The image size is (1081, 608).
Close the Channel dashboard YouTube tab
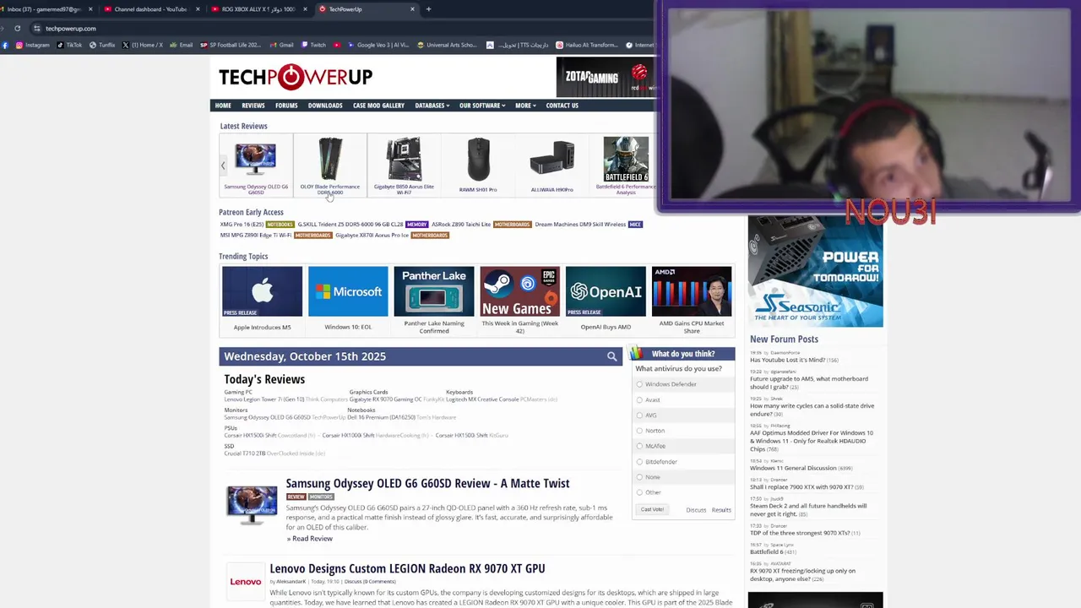(x=198, y=9)
